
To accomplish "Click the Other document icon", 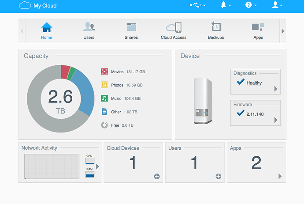I will 104,112.
